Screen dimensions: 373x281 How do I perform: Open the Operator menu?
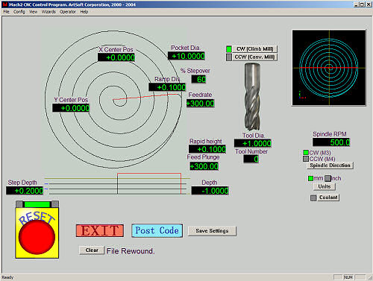point(67,12)
